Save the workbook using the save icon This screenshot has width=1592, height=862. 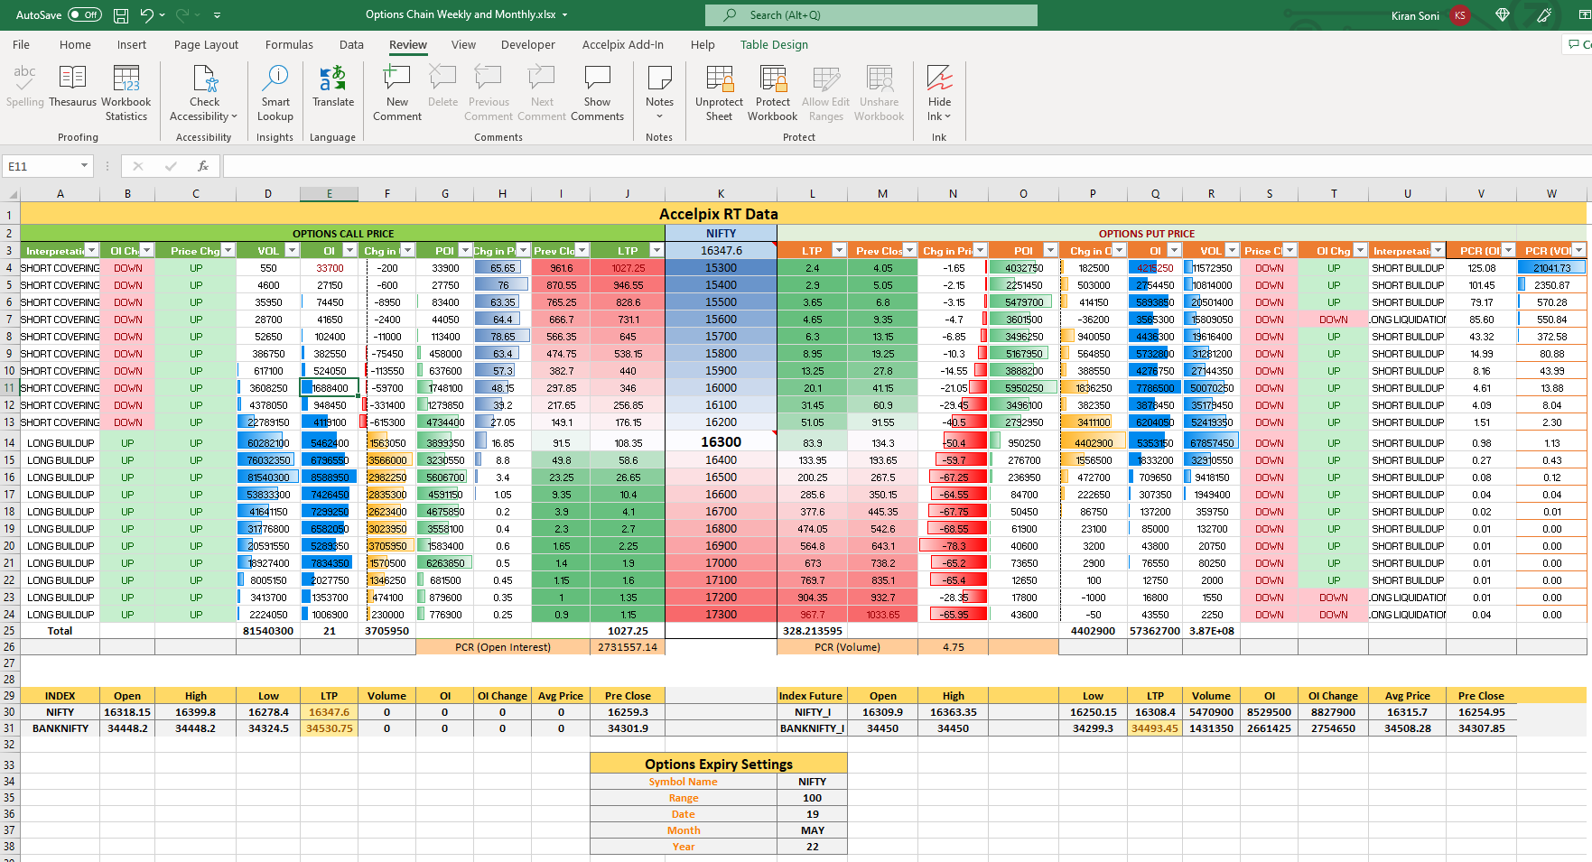click(x=121, y=15)
